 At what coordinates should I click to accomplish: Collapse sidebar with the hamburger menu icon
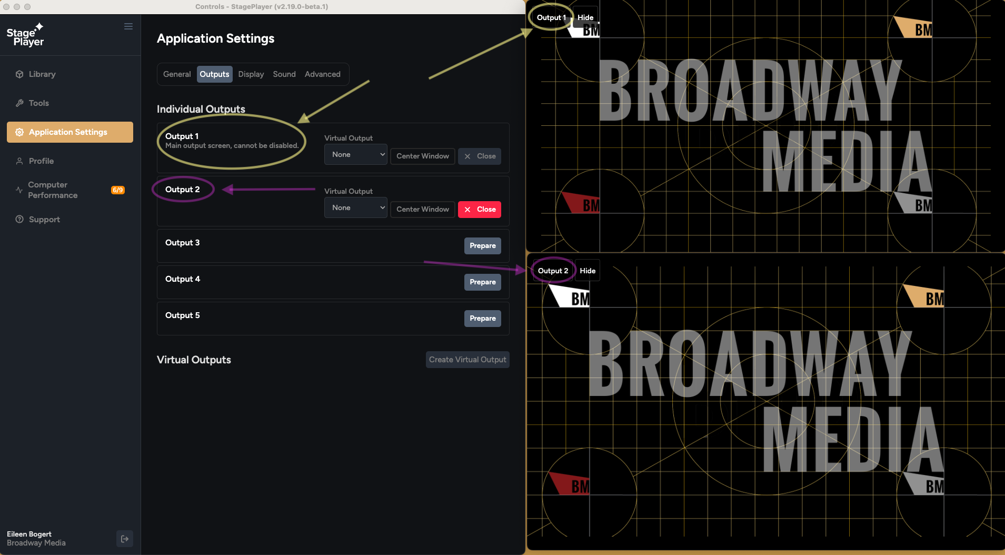click(128, 26)
